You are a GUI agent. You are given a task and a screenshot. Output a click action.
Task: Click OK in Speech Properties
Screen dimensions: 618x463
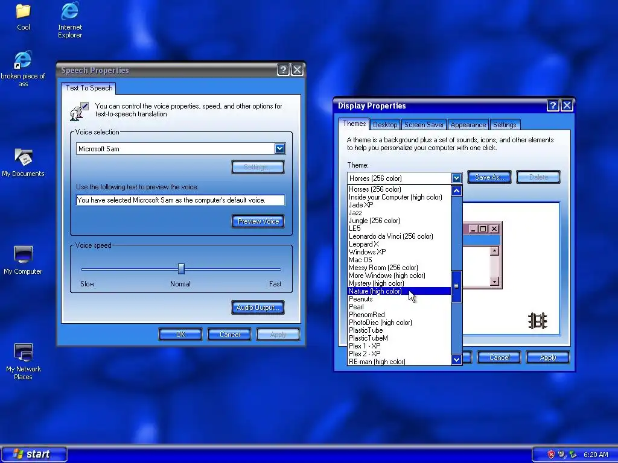(180, 334)
